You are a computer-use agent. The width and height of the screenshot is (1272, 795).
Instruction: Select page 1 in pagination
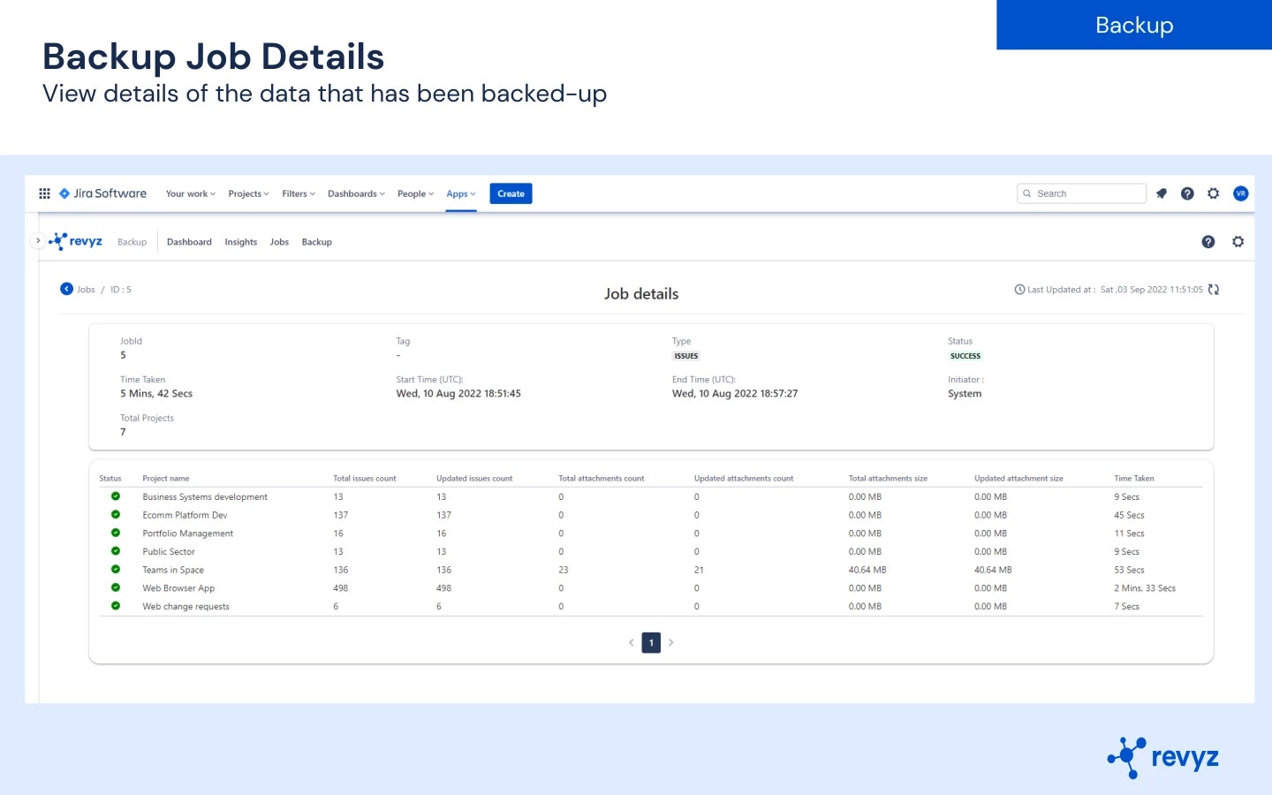tap(651, 642)
